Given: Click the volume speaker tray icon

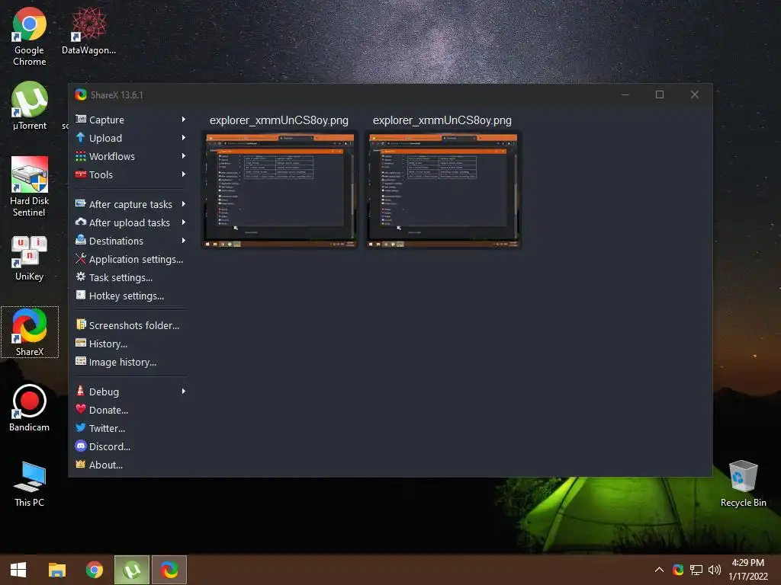Looking at the screenshot, I should tap(714, 570).
